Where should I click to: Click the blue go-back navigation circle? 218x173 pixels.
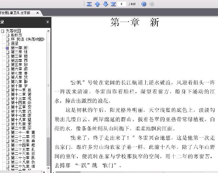(144, 4)
